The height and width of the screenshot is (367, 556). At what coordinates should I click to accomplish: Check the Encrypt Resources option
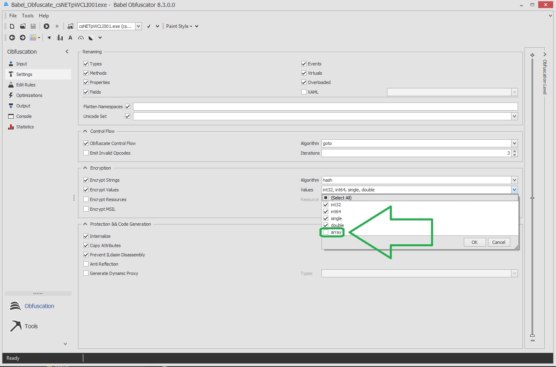click(x=86, y=199)
